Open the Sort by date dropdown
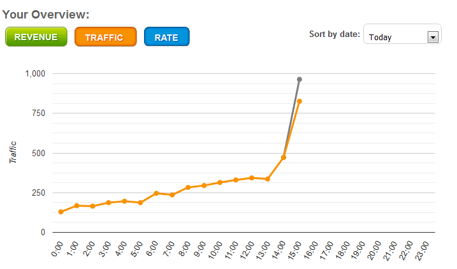Image resolution: width=457 pixels, height=269 pixels. point(402,37)
